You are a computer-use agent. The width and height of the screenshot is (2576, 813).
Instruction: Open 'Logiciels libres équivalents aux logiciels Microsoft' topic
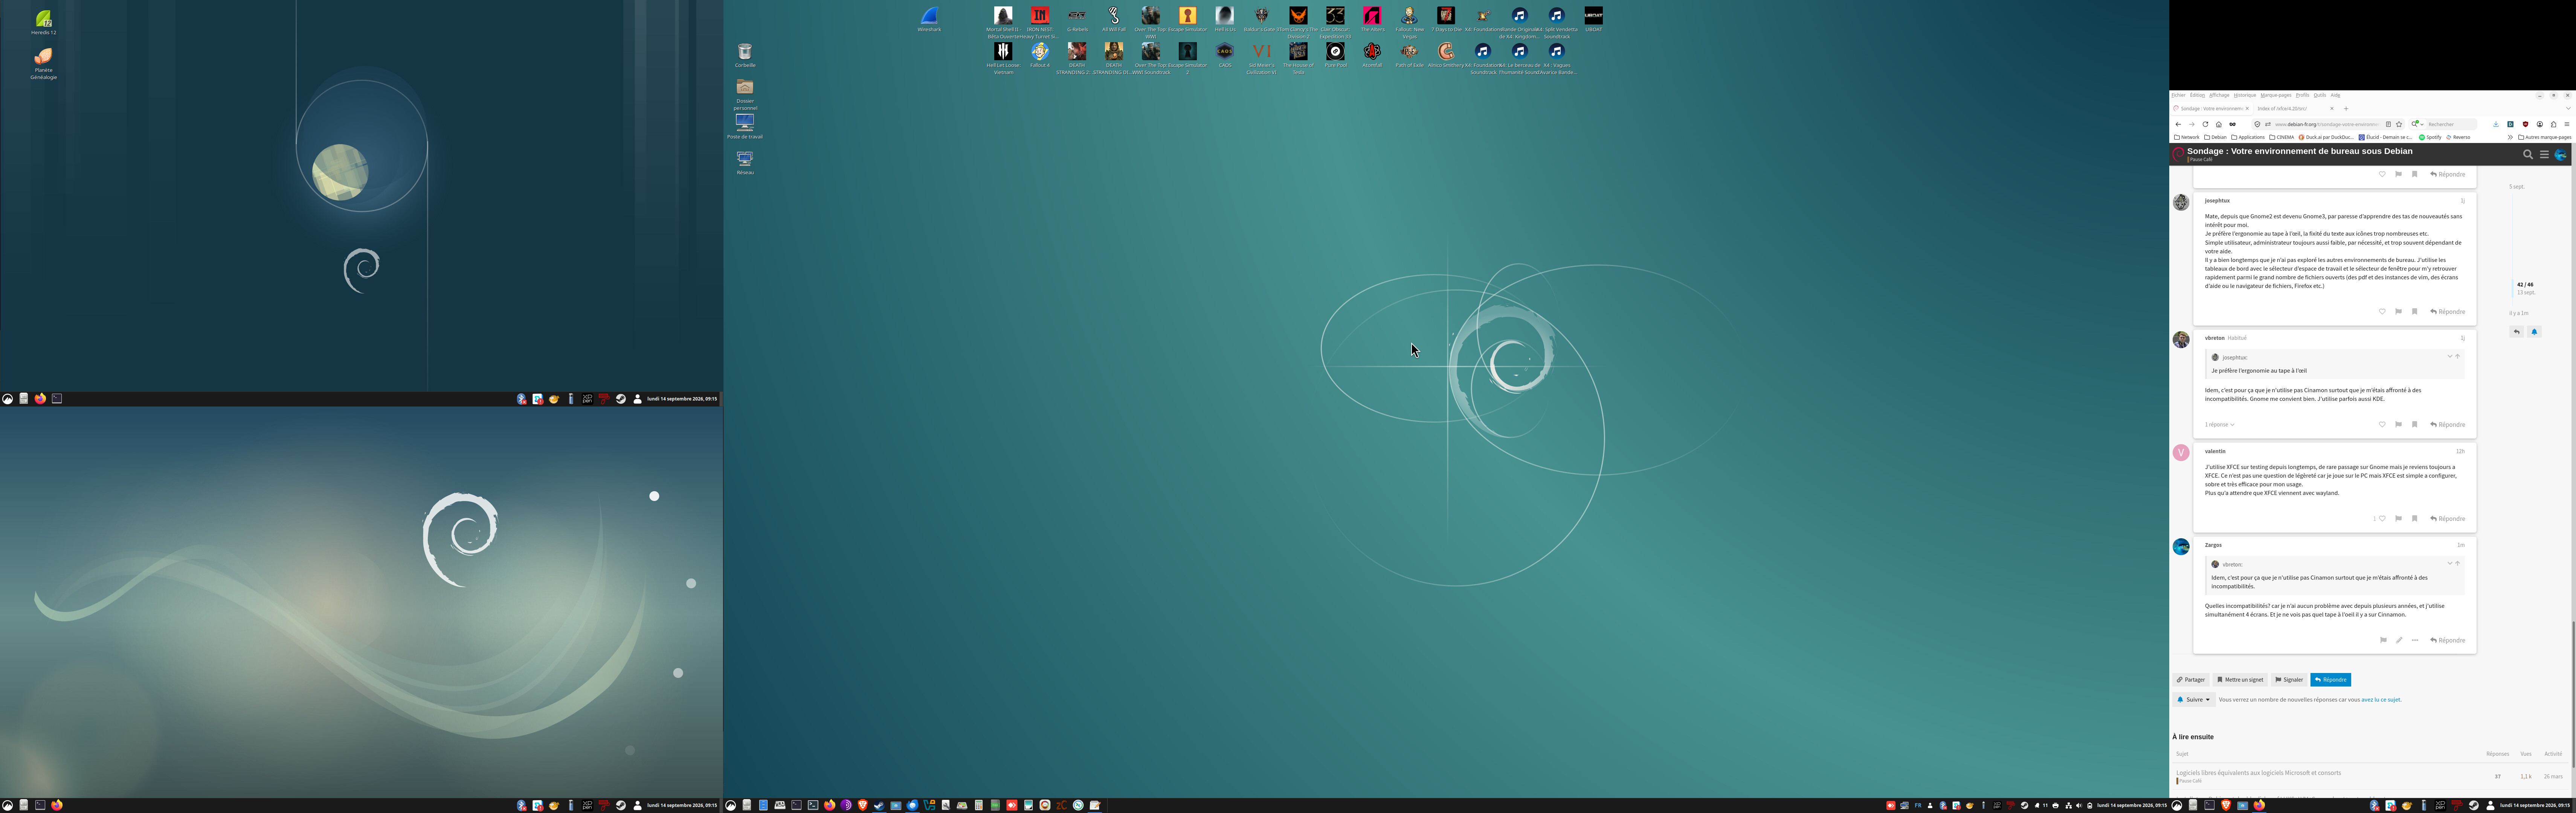[2258, 773]
